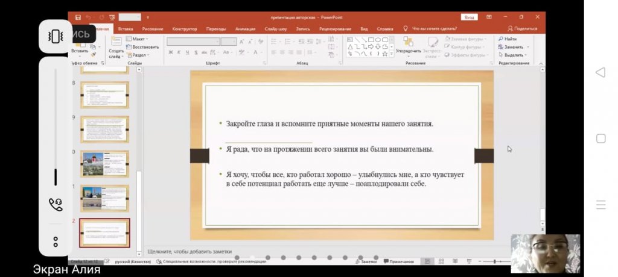Click the Вход sign-in button
This screenshot has height=277, width=618.
point(469,17)
